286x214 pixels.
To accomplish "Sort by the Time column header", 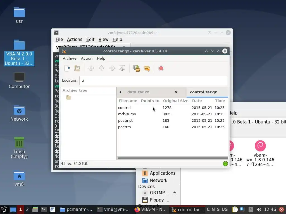I will pyautogui.click(x=220, y=101).
